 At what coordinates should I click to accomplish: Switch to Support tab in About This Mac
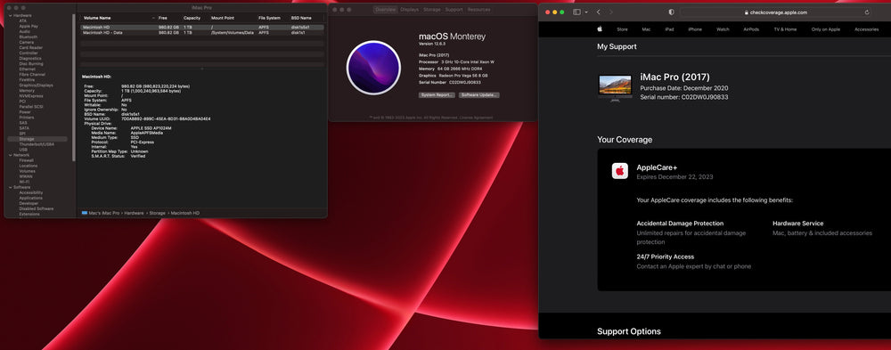point(454,10)
